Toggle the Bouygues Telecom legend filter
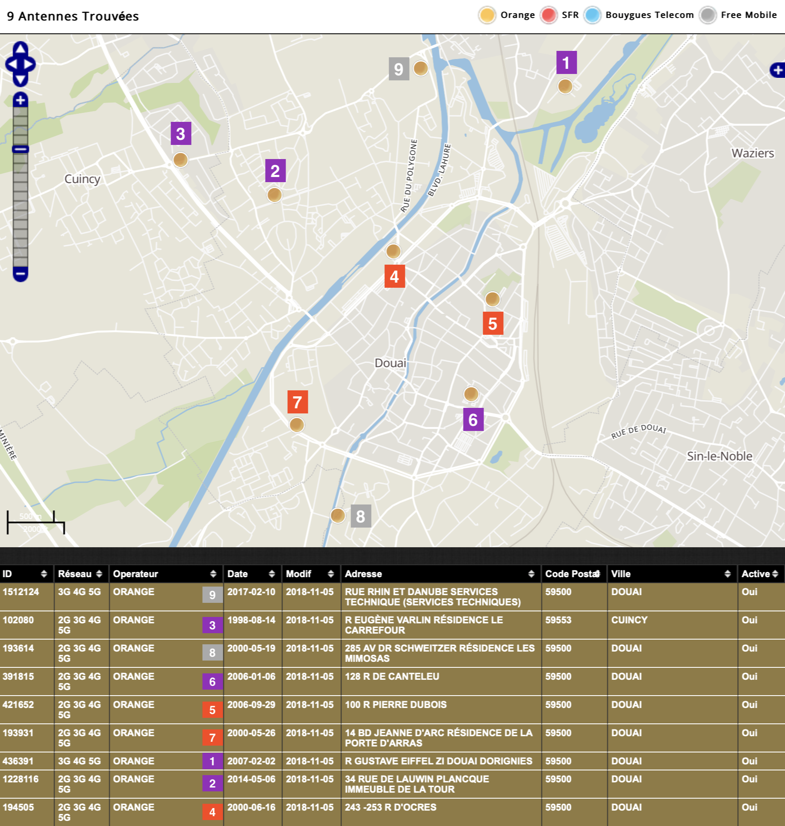The height and width of the screenshot is (826, 785). click(639, 15)
